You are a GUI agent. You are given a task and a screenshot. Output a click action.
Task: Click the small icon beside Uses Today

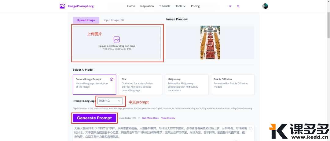tap(139, 118)
